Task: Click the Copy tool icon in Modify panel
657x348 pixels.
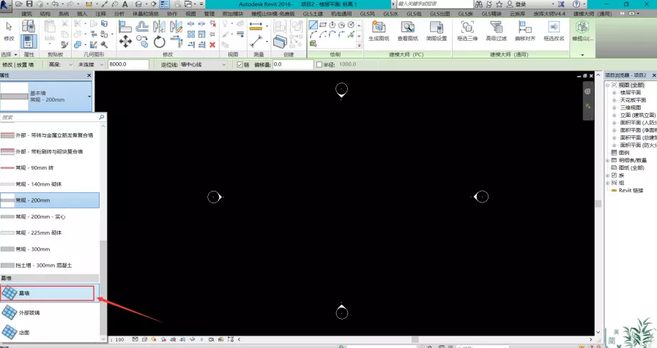Action: 142,42
